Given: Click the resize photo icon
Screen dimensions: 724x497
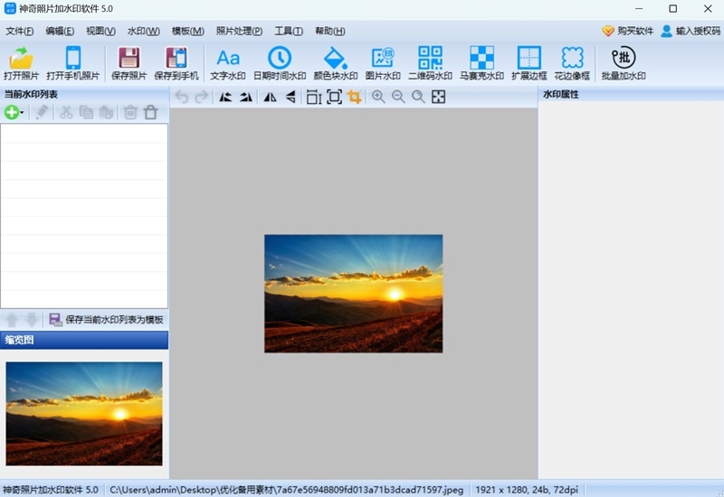Looking at the screenshot, I should (x=314, y=97).
